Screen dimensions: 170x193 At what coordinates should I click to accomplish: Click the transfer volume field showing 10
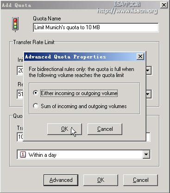(x=20, y=137)
